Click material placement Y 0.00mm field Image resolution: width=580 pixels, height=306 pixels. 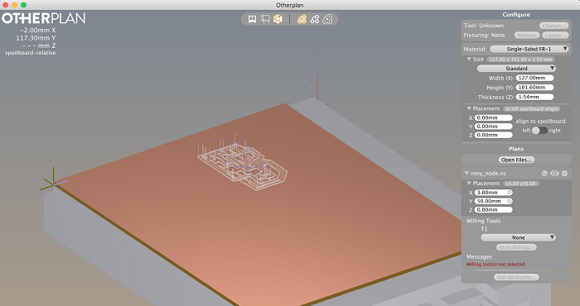pyautogui.click(x=494, y=127)
